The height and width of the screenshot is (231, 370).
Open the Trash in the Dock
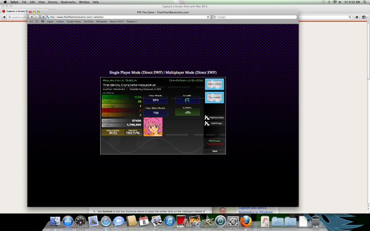316,221
